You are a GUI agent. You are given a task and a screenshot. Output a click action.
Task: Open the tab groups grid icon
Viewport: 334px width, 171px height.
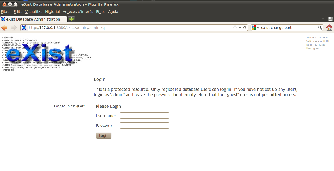pos(330,19)
